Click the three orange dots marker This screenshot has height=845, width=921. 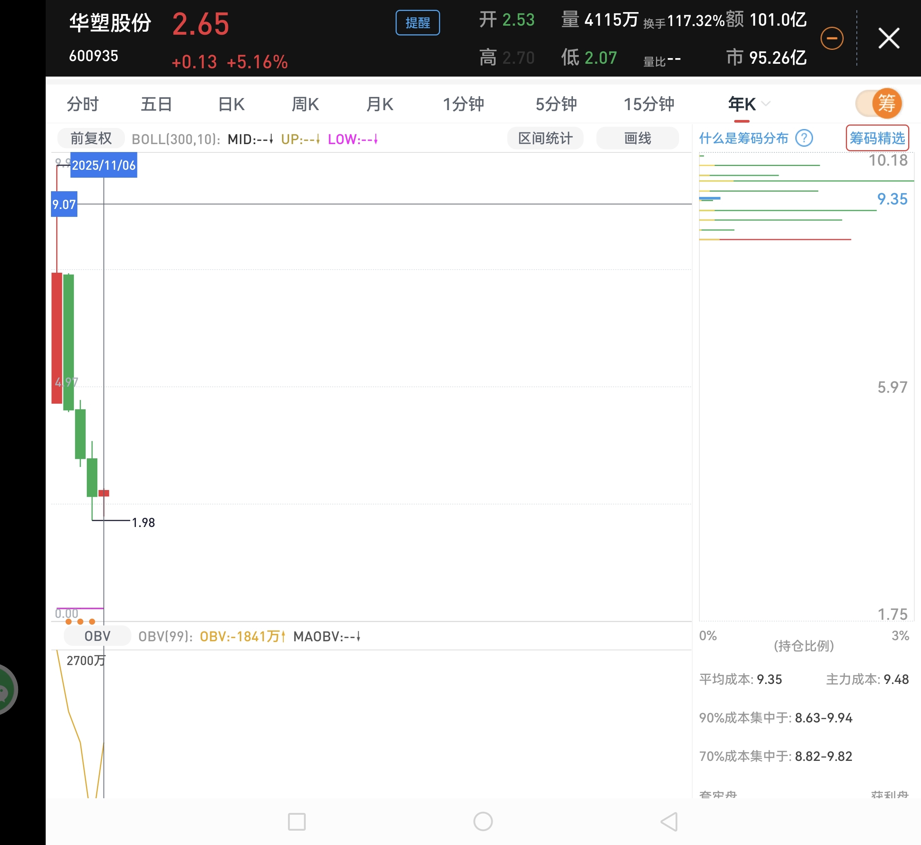point(80,621)
